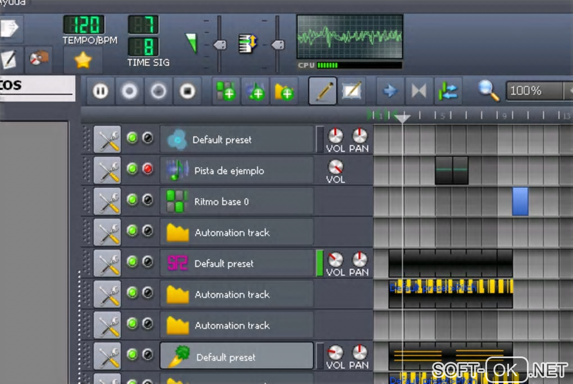Image resolution: width=573 pixels, height=384 pixels.
Task: Toggle loop points icon
Action: pyautogui.click(x=419, y=91)
